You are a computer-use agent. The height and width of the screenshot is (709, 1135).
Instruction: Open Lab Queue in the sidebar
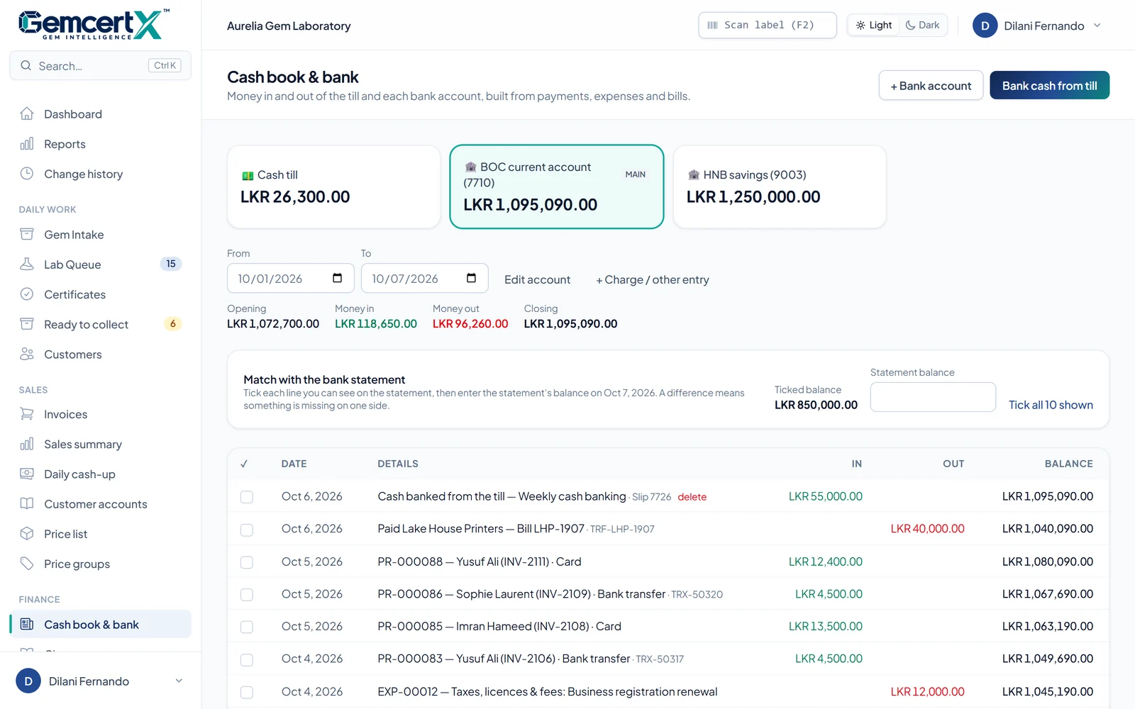pyautogui.click(x=100, y=264)
